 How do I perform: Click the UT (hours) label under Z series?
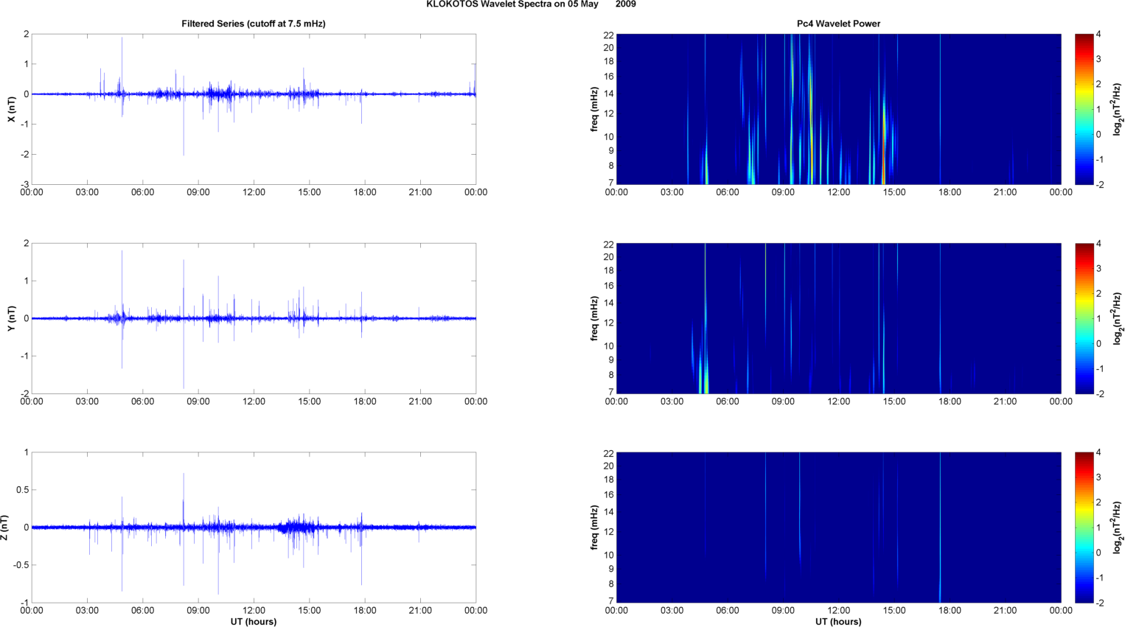point(253,621)
